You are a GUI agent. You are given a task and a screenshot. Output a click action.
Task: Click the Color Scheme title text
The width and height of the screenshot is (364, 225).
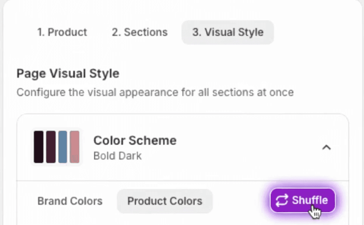(135, 140)
